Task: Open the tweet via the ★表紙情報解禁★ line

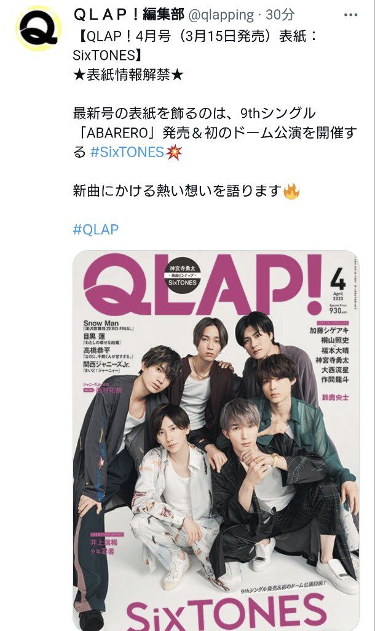Action: click(x=128, y=75)
